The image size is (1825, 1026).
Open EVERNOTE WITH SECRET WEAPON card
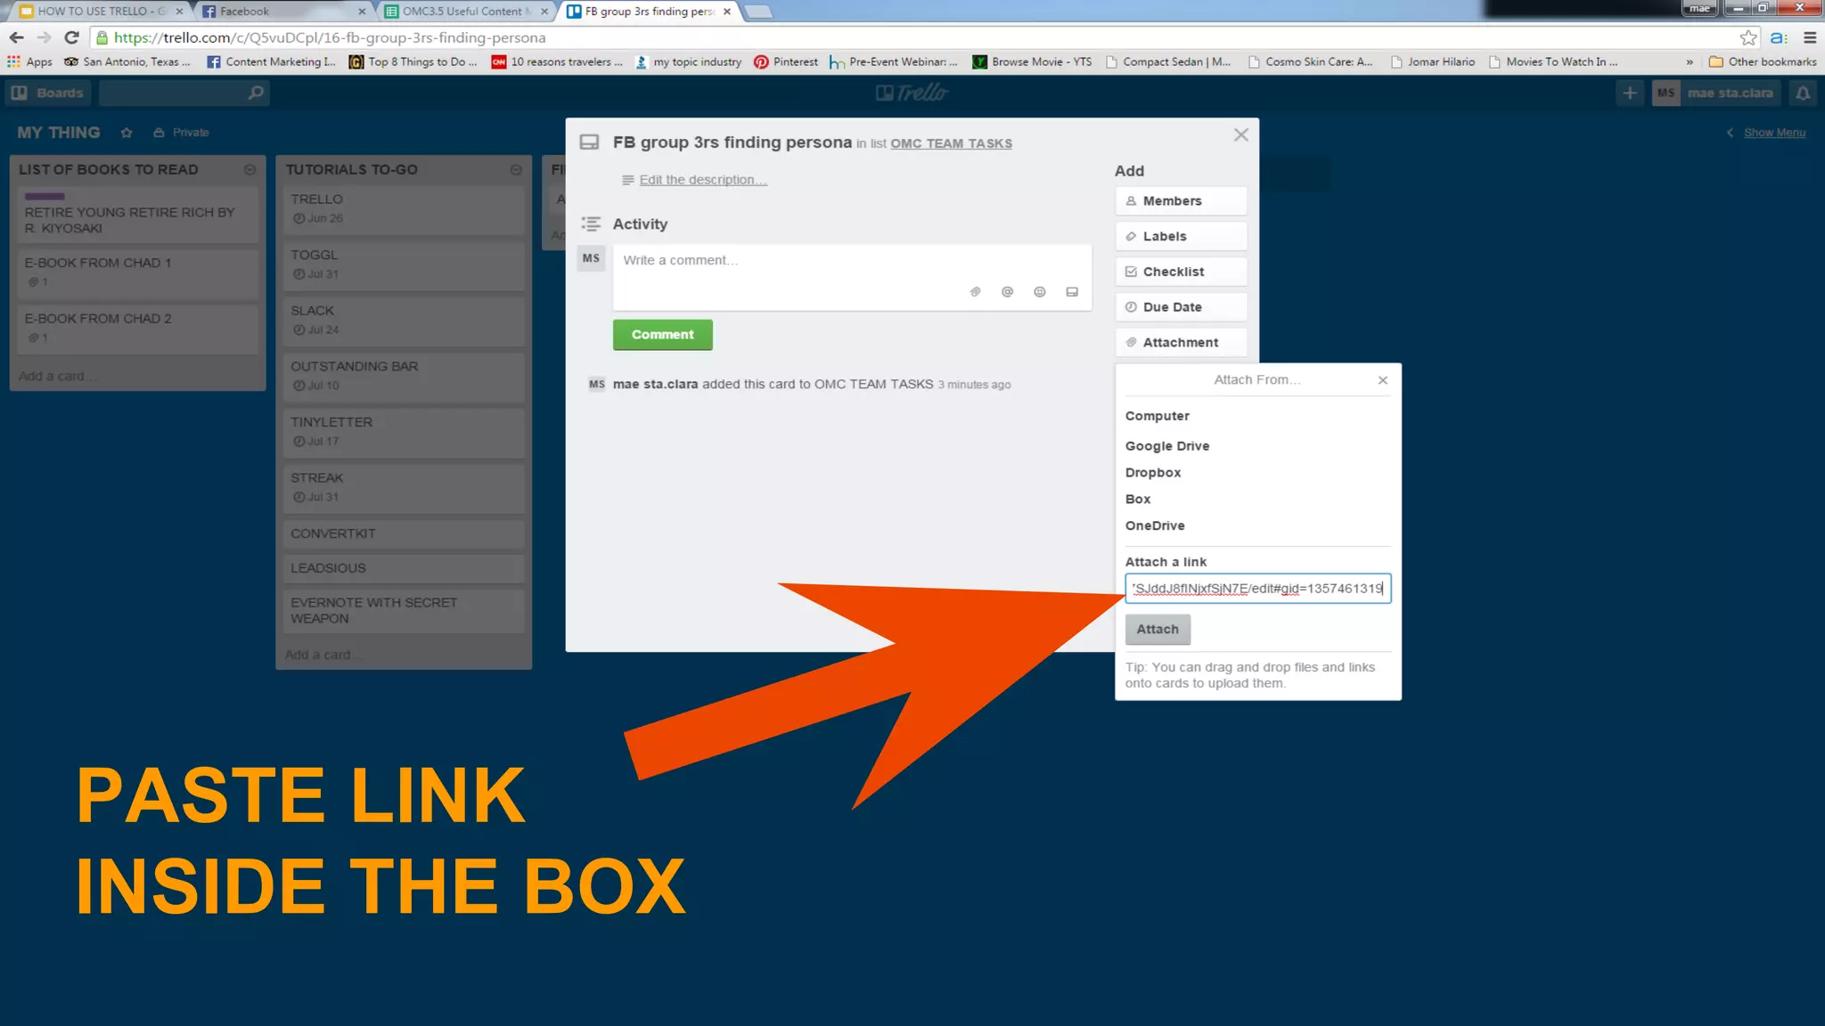point(404,611)
